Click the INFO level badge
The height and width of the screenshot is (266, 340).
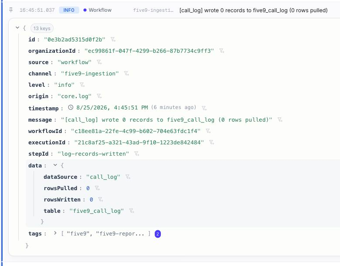point(69,10)
